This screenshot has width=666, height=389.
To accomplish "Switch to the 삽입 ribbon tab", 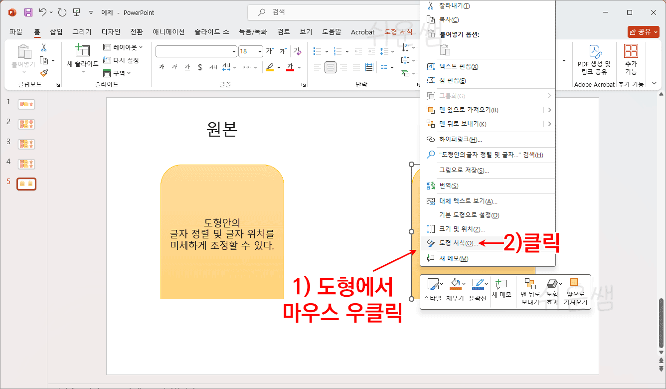I will (56, 31).
